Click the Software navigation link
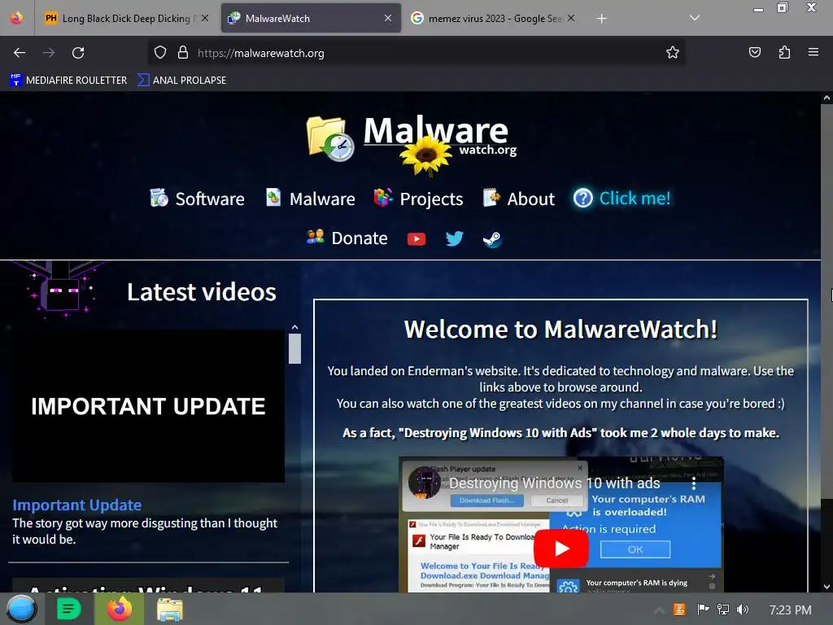833x625 pixels. (x=197, y=199)
